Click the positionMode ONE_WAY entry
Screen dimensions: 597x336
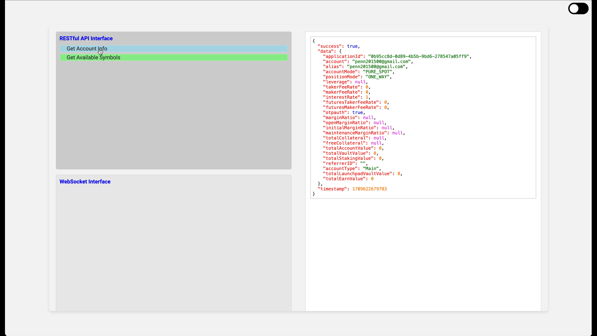pyautogui.click(x=378, y=77)
